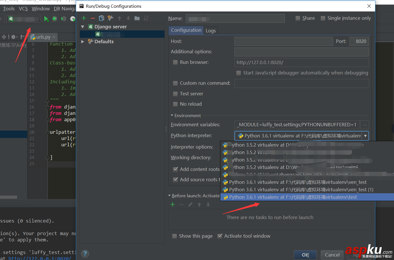Open the Window menu
This screenshot has height=260, width=394.
click(41, 9)
